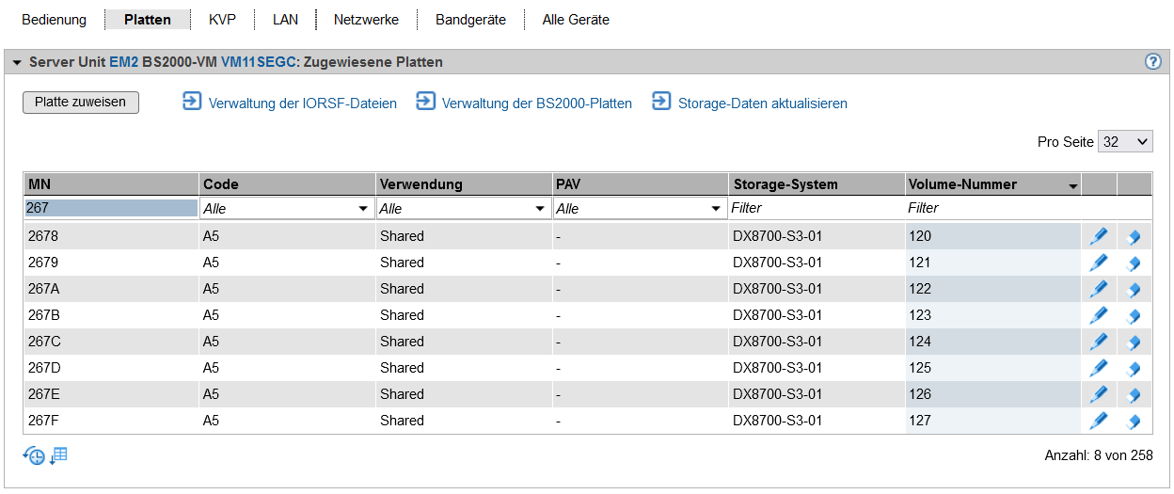Remove disk 267A with eraser icon
The image size is (1174, 494).
(x=1134, y=290)
